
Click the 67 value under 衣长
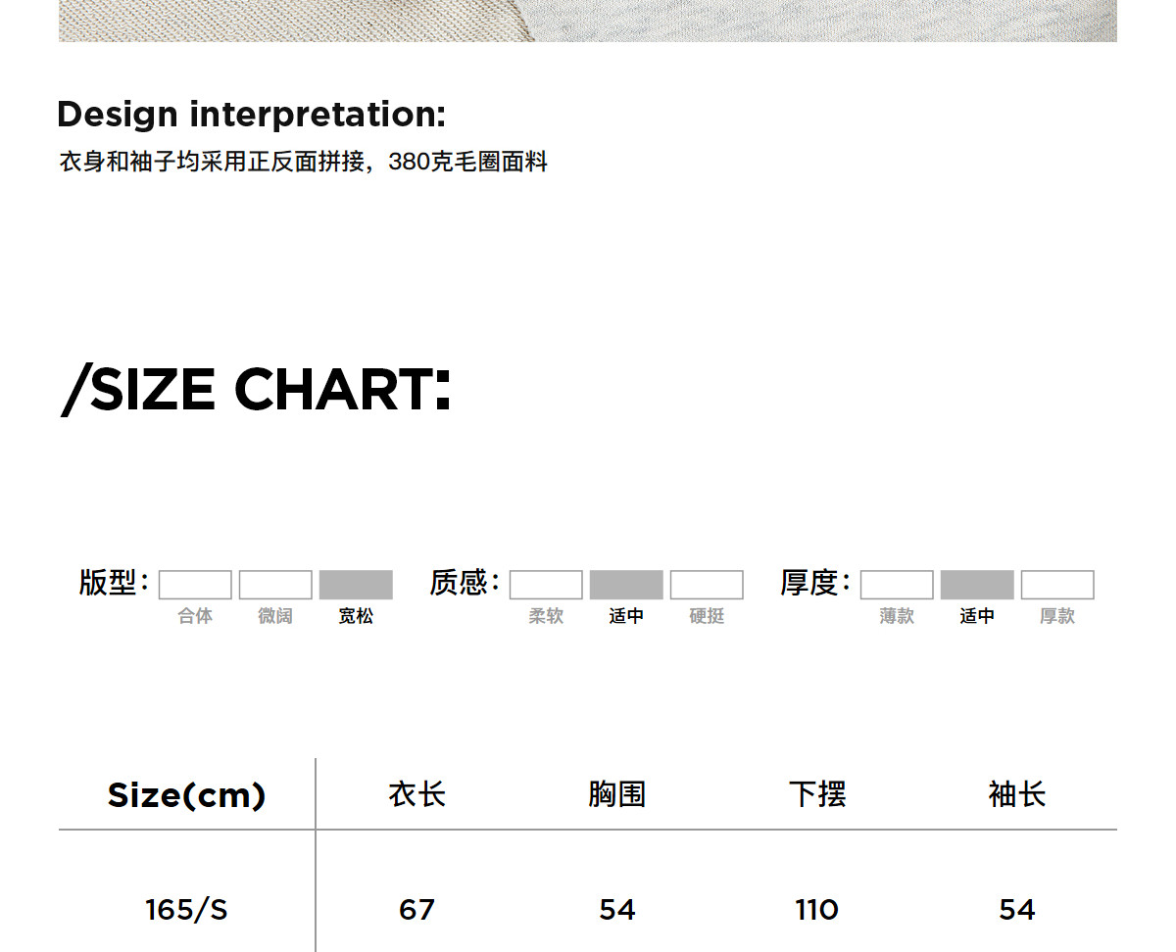tap(416, 910)
